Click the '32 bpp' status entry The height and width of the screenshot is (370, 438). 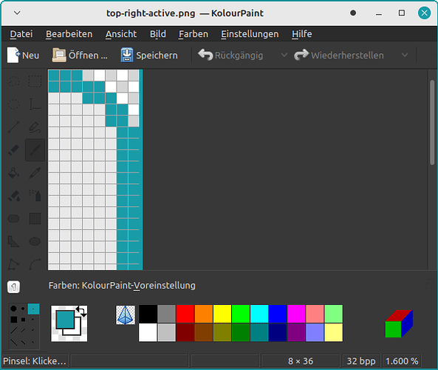click(361, 361)
